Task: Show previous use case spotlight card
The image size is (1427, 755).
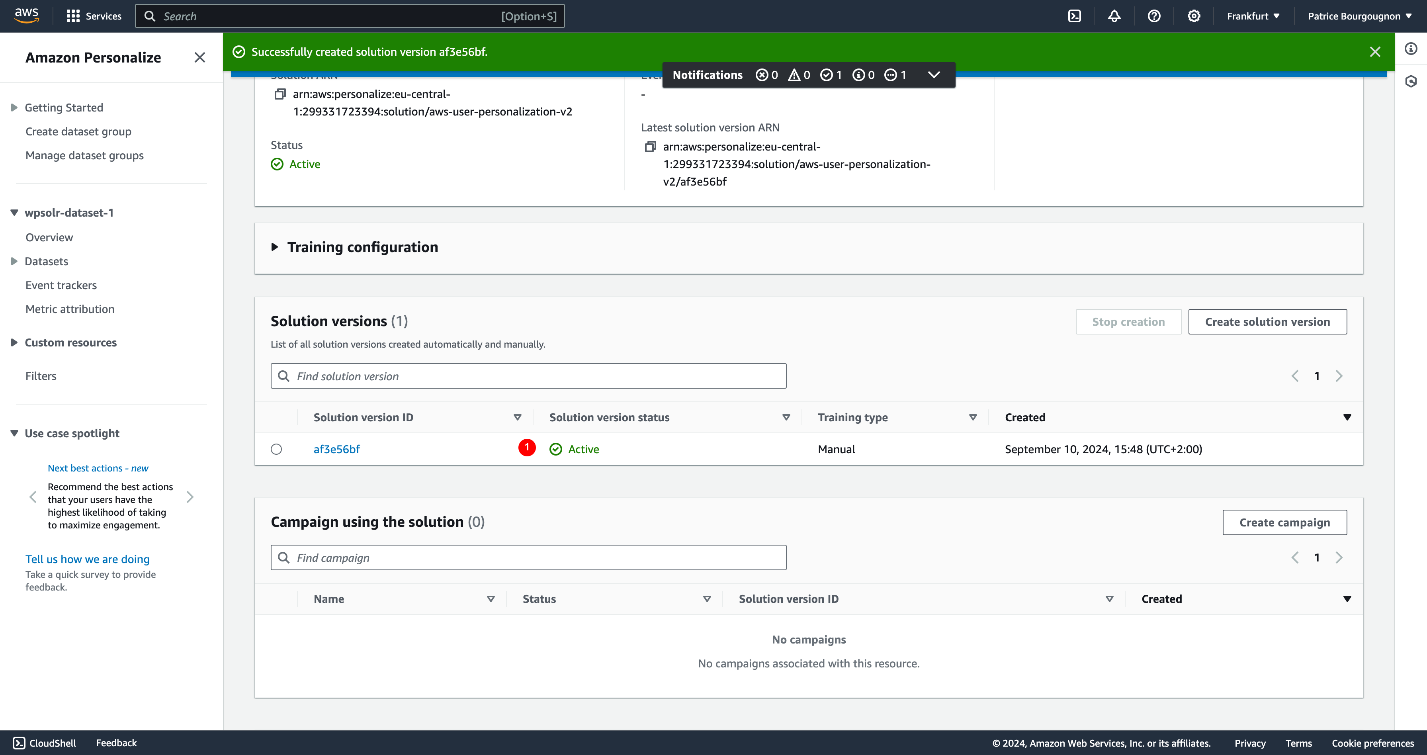Action: pos(33,497)
